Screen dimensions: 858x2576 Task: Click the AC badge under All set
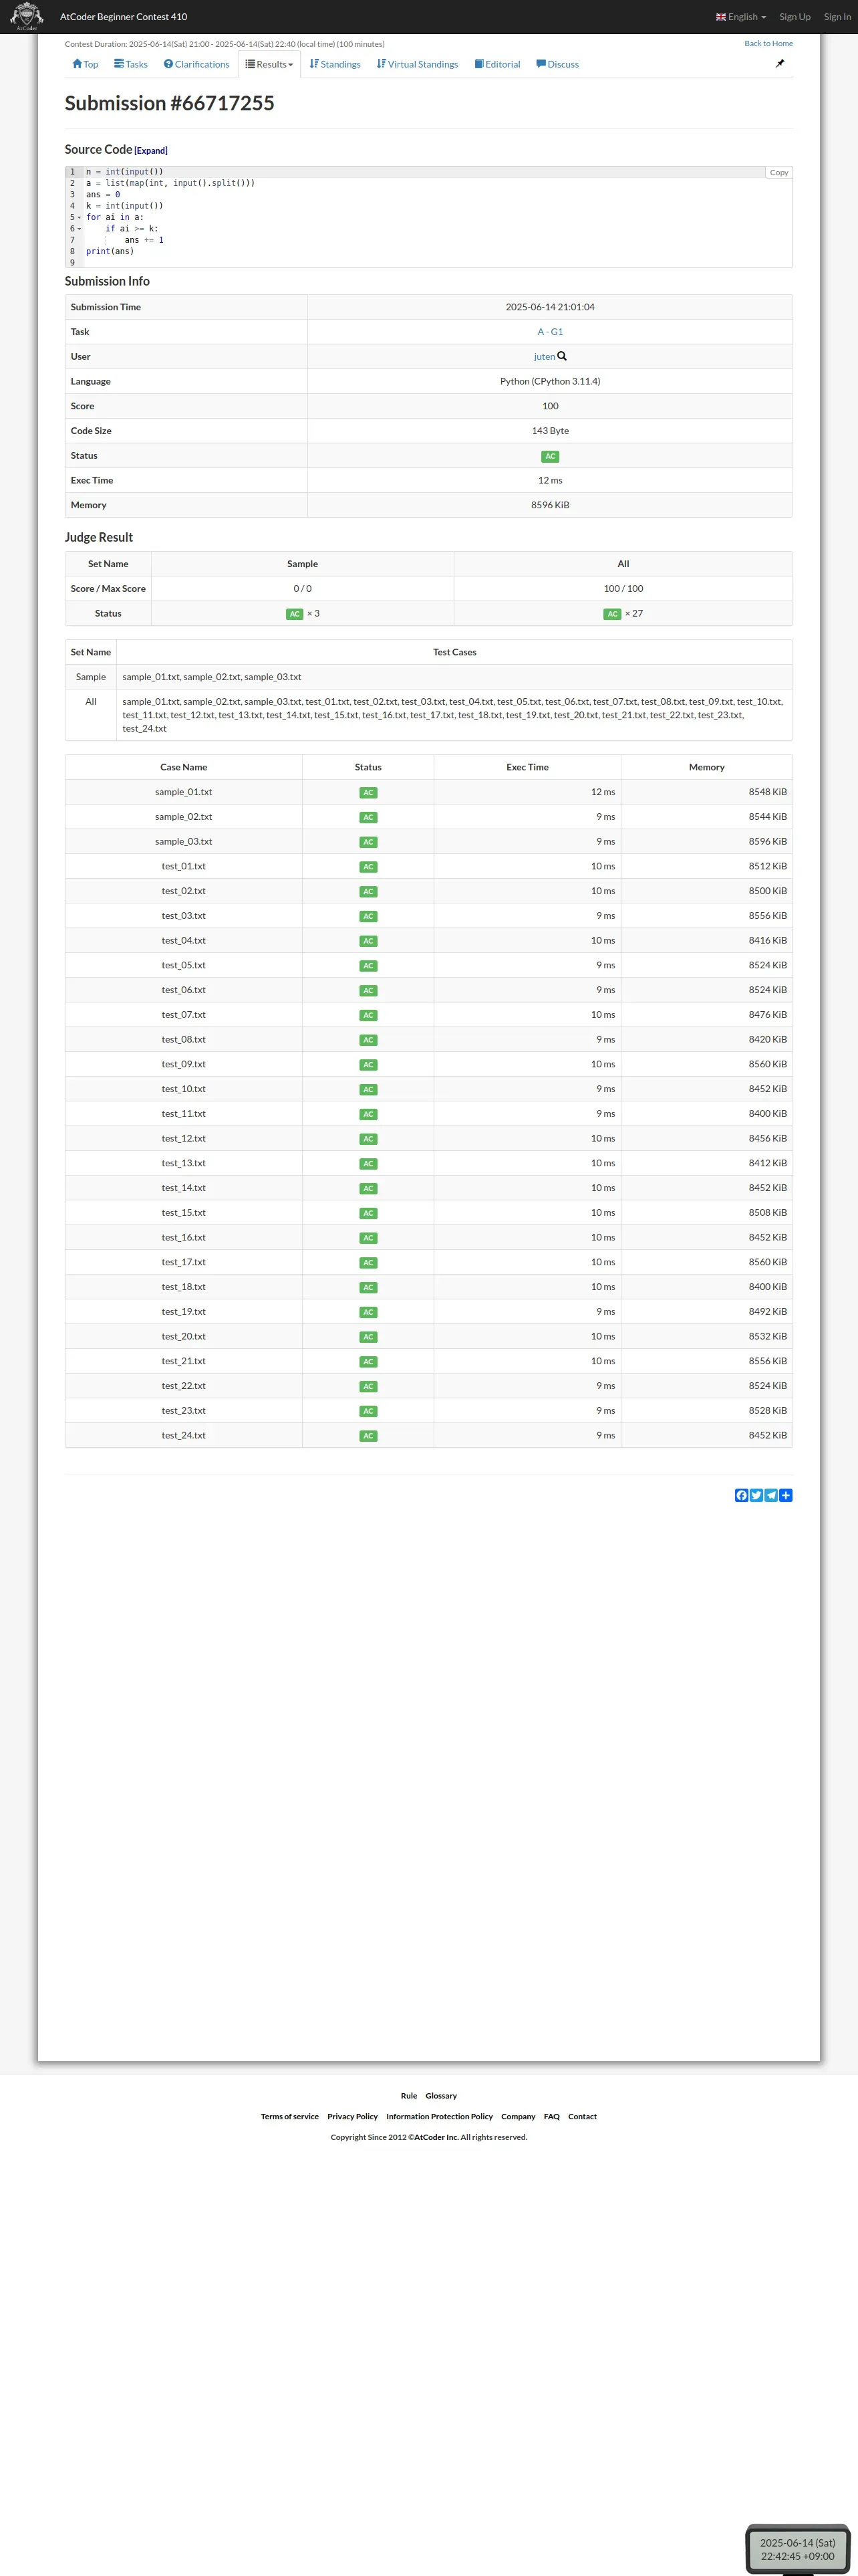pos(612,614)
